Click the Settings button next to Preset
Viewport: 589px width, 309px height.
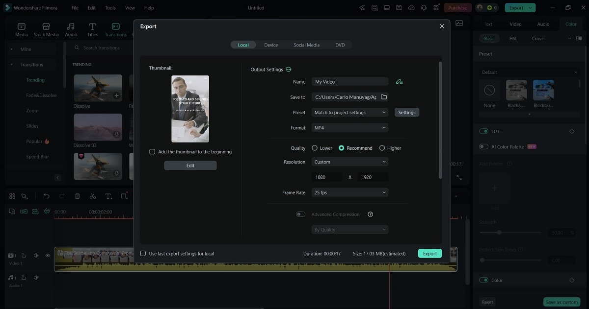pyautogui.click(x=407, y=113)
